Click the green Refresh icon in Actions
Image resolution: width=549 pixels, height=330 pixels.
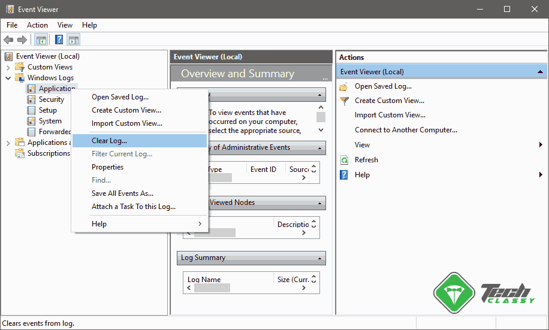(x=344, y=160)
